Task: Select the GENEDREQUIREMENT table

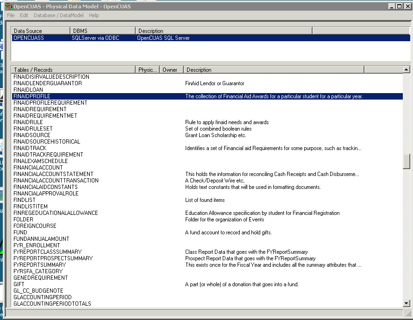Action: point(41,278)
